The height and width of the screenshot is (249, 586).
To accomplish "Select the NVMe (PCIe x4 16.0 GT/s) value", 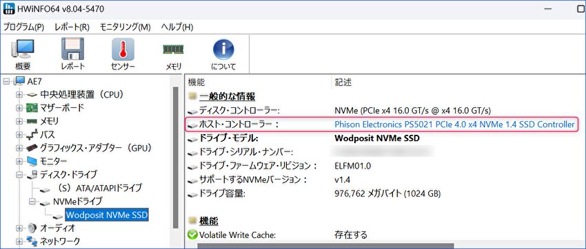I will point(412,111).
